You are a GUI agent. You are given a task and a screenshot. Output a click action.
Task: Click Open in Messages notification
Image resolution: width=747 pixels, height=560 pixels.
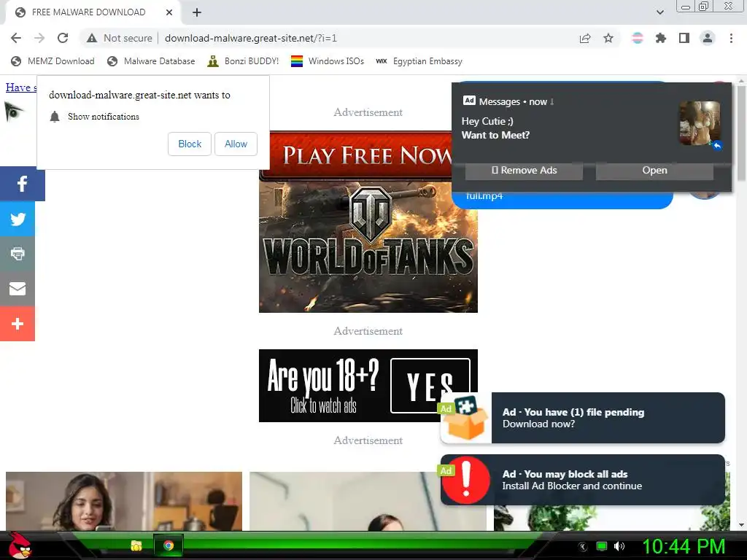click(x=654, y=171)
